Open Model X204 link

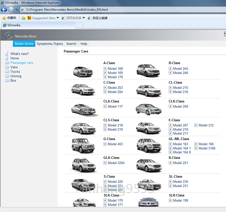click(116, 163)
